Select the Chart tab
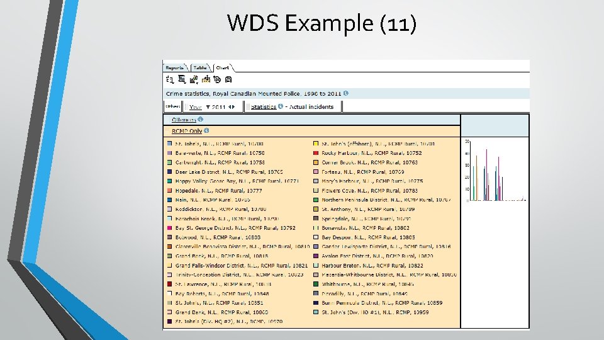Viewport: 604px width, 340px height. coord(223,68)
